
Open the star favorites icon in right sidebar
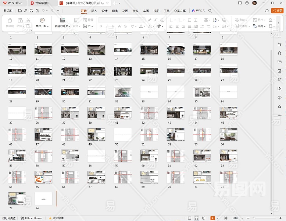pyautogui.click(x=279, y=53)
